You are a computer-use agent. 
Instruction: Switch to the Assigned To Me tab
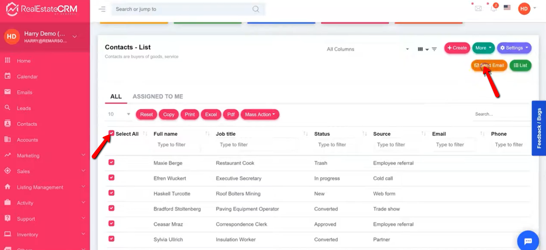(x=157, y=96)
